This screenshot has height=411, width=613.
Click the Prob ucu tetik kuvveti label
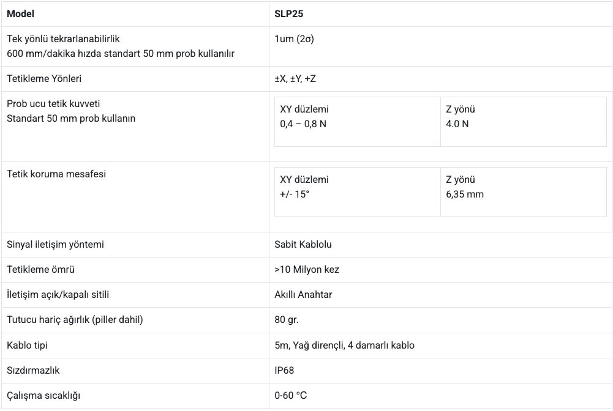point(53,104)
